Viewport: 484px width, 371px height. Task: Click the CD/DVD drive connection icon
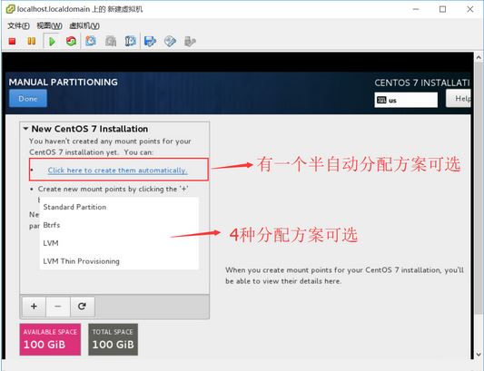pyautogui.click(x=170, y=41)
